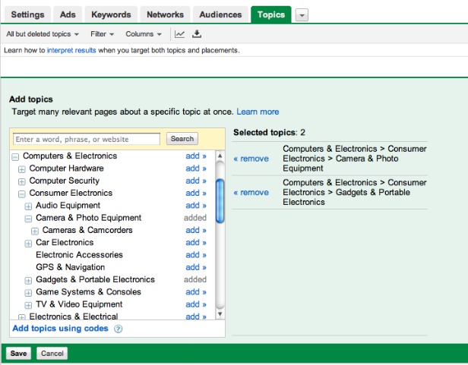Focus the topic search input field
Screen dimensions: 468x365
pos(87,139)
